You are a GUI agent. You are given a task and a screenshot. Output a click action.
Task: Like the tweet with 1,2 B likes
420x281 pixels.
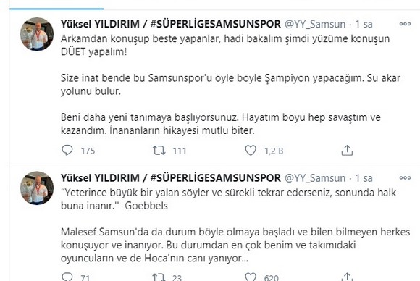251,151
